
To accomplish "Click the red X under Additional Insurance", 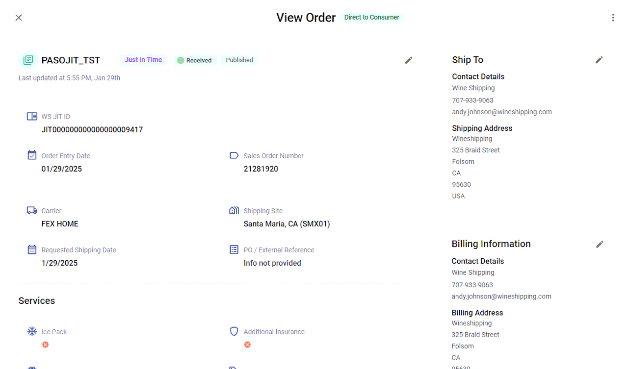I will (x=248, y=345).
